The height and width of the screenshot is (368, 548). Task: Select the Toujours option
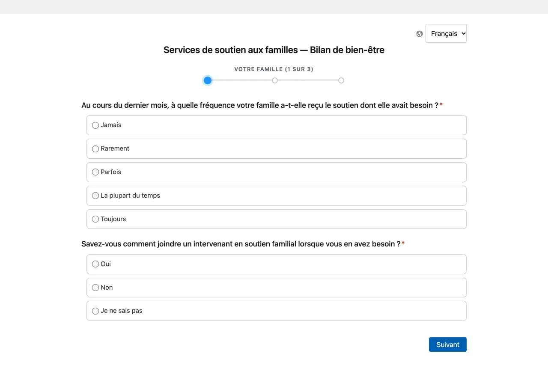click(276, 219)
